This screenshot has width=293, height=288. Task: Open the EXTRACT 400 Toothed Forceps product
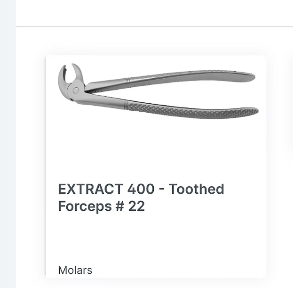[x=141, y=197]
